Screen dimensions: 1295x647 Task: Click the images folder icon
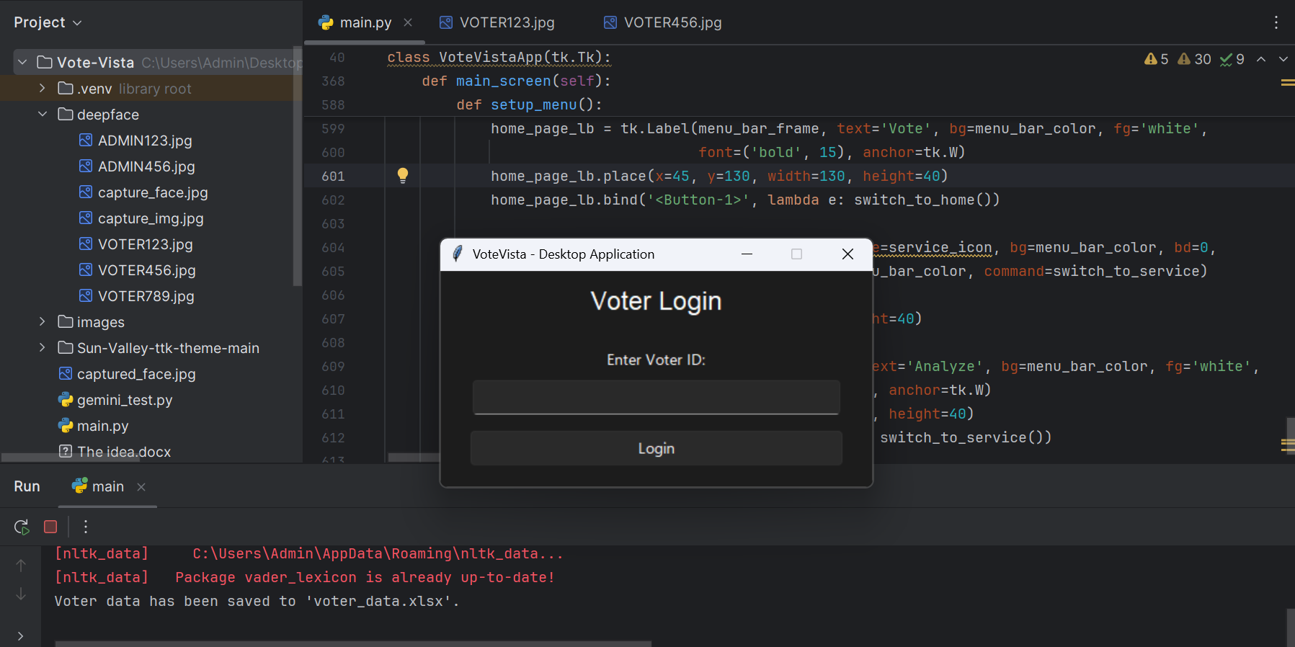pyautogui.click(x=66, y=322)
